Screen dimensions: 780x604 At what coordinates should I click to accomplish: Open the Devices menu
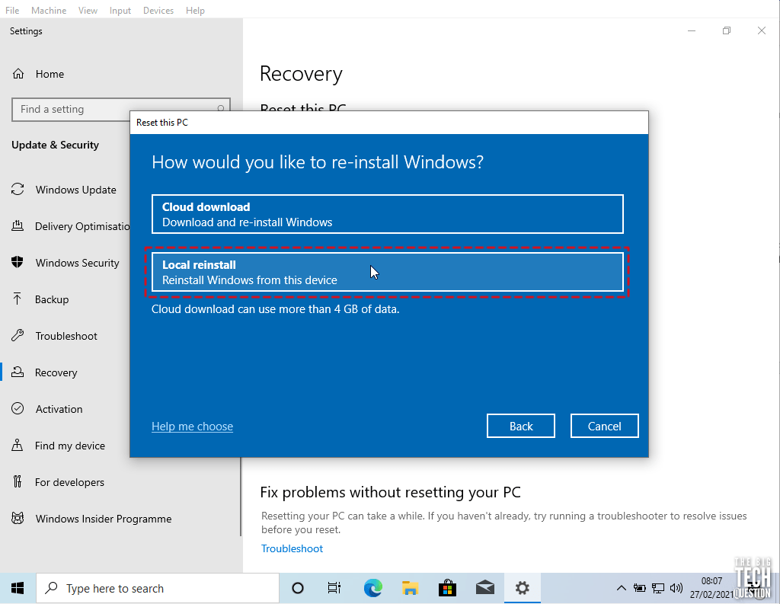point(158,10)
